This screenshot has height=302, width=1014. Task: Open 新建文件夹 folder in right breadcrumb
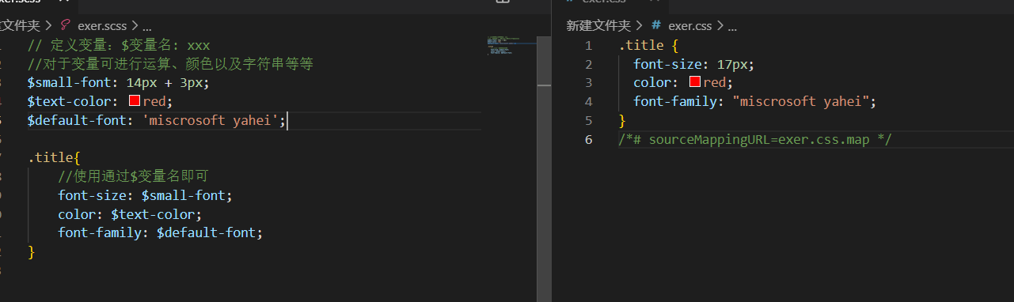pos(598,25)
